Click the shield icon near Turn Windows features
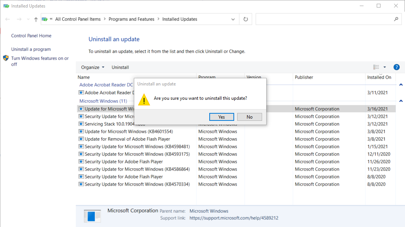 (6, 58)
